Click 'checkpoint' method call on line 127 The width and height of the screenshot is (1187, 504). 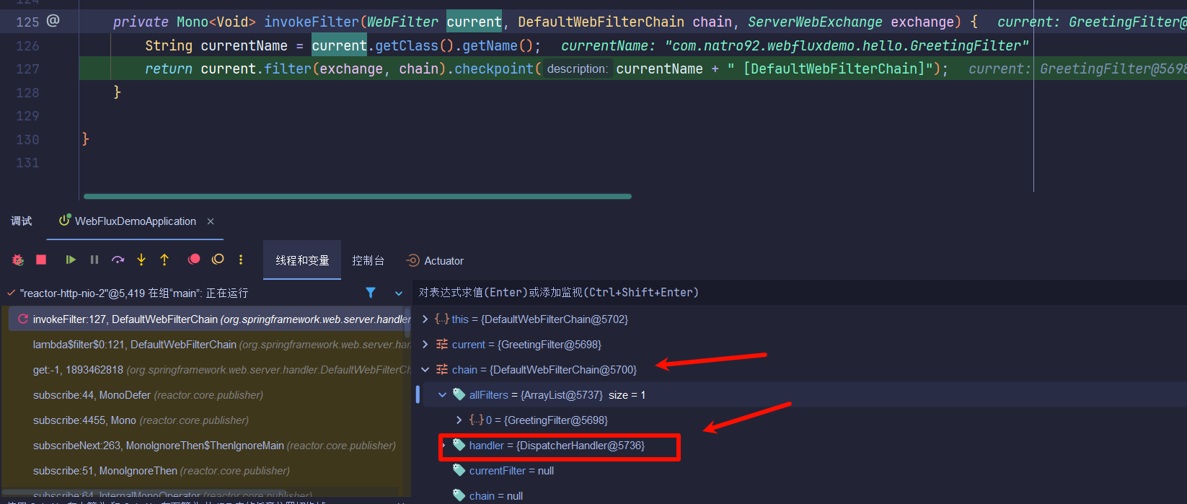[x=494, y=68]
